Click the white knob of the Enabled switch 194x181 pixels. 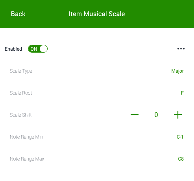click(43, 49)
